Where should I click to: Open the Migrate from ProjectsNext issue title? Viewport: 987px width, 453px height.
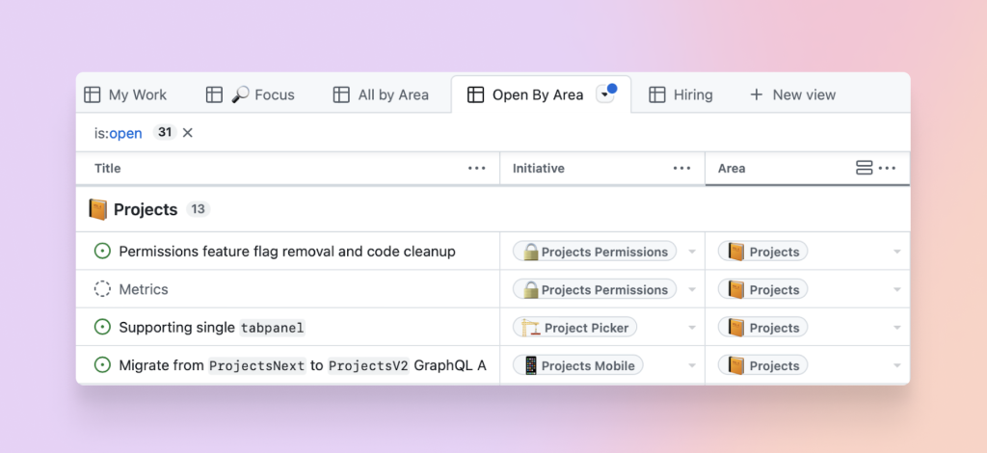coord(302,365)
